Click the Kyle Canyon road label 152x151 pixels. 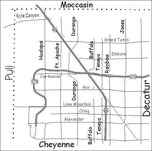click(x=28, y=16)
